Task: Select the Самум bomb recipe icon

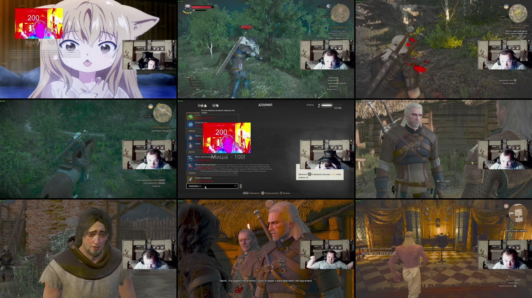Action: point(191,145)
